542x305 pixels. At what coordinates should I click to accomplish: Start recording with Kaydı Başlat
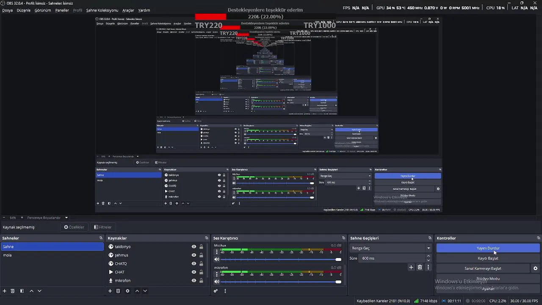pyautogui.click(x=488, y=258)
